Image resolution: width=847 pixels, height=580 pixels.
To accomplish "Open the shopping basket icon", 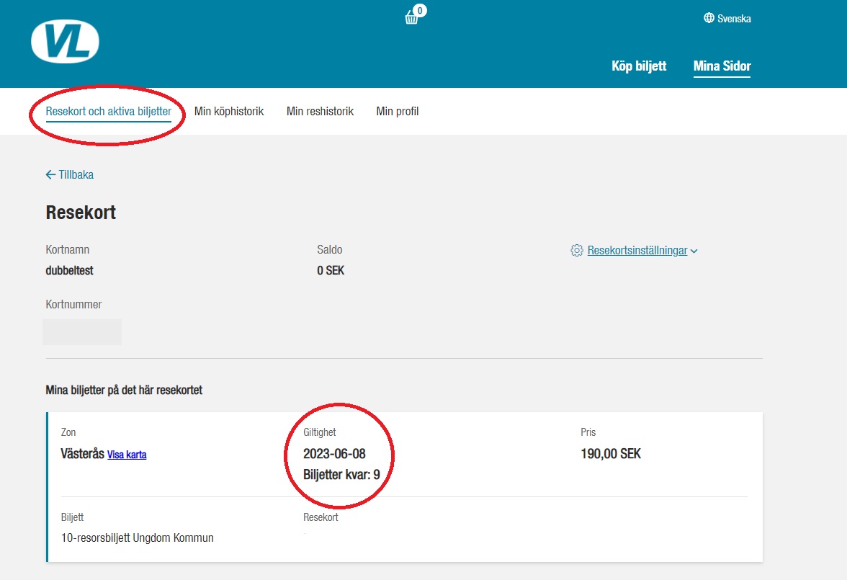I will 412,18.
